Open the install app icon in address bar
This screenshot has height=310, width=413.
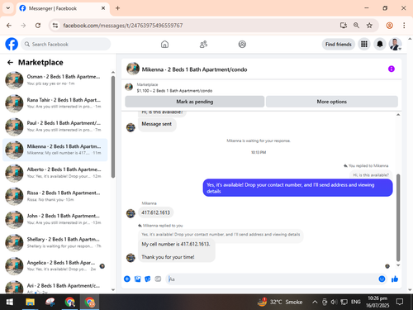point(343,26)
